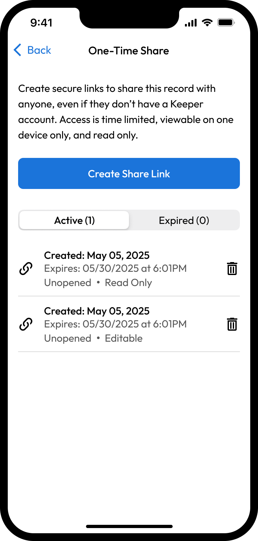
Task: Delete the Editable share via trash icon
Action: point(232,324)
